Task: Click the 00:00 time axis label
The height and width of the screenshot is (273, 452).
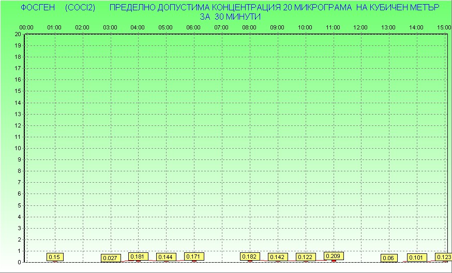Action: 26,27
